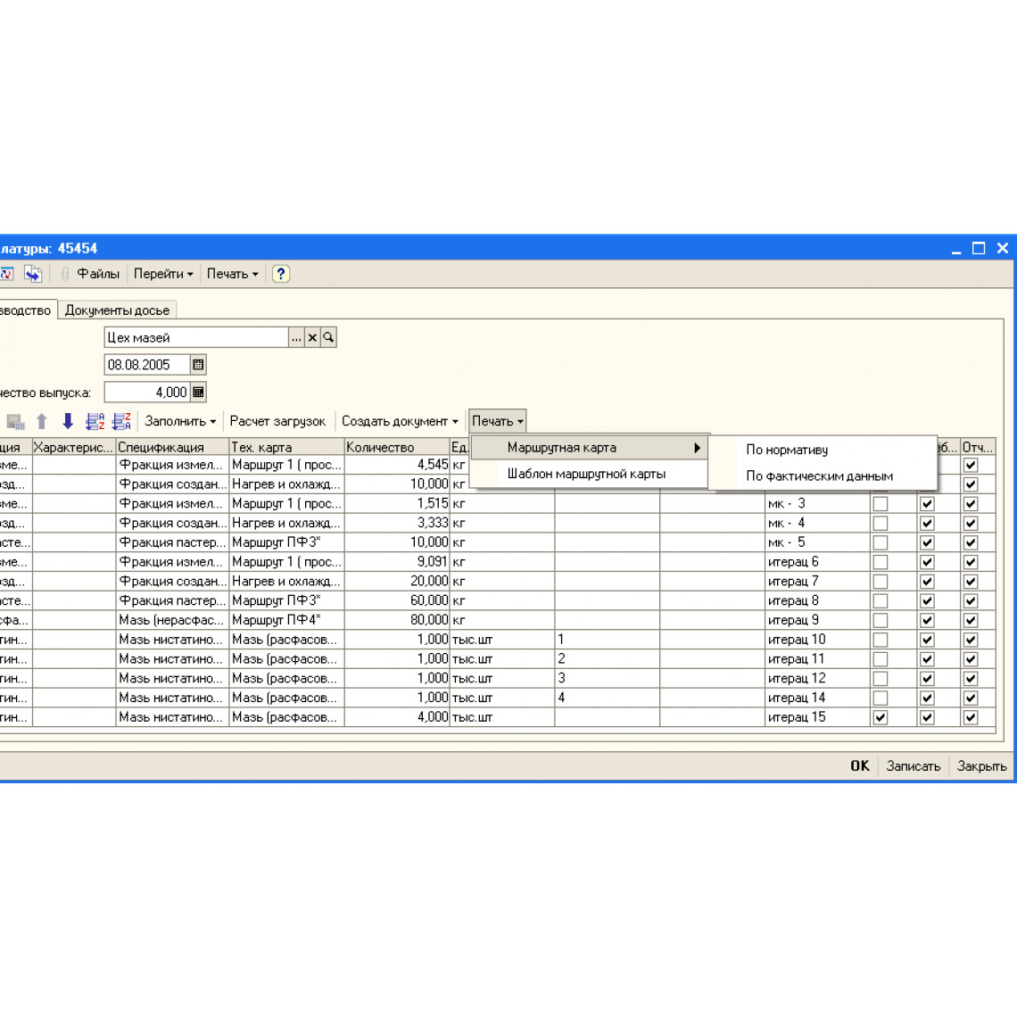Clear the Цех мазей field with X icon
The height and width of the screenshot is (1017, 1017).
click(312, 337)
